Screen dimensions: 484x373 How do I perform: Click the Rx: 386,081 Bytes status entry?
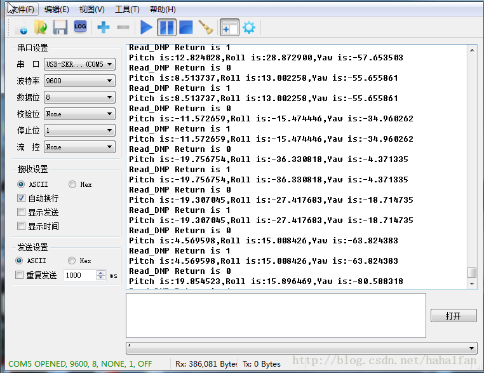[x=206, y=363]
